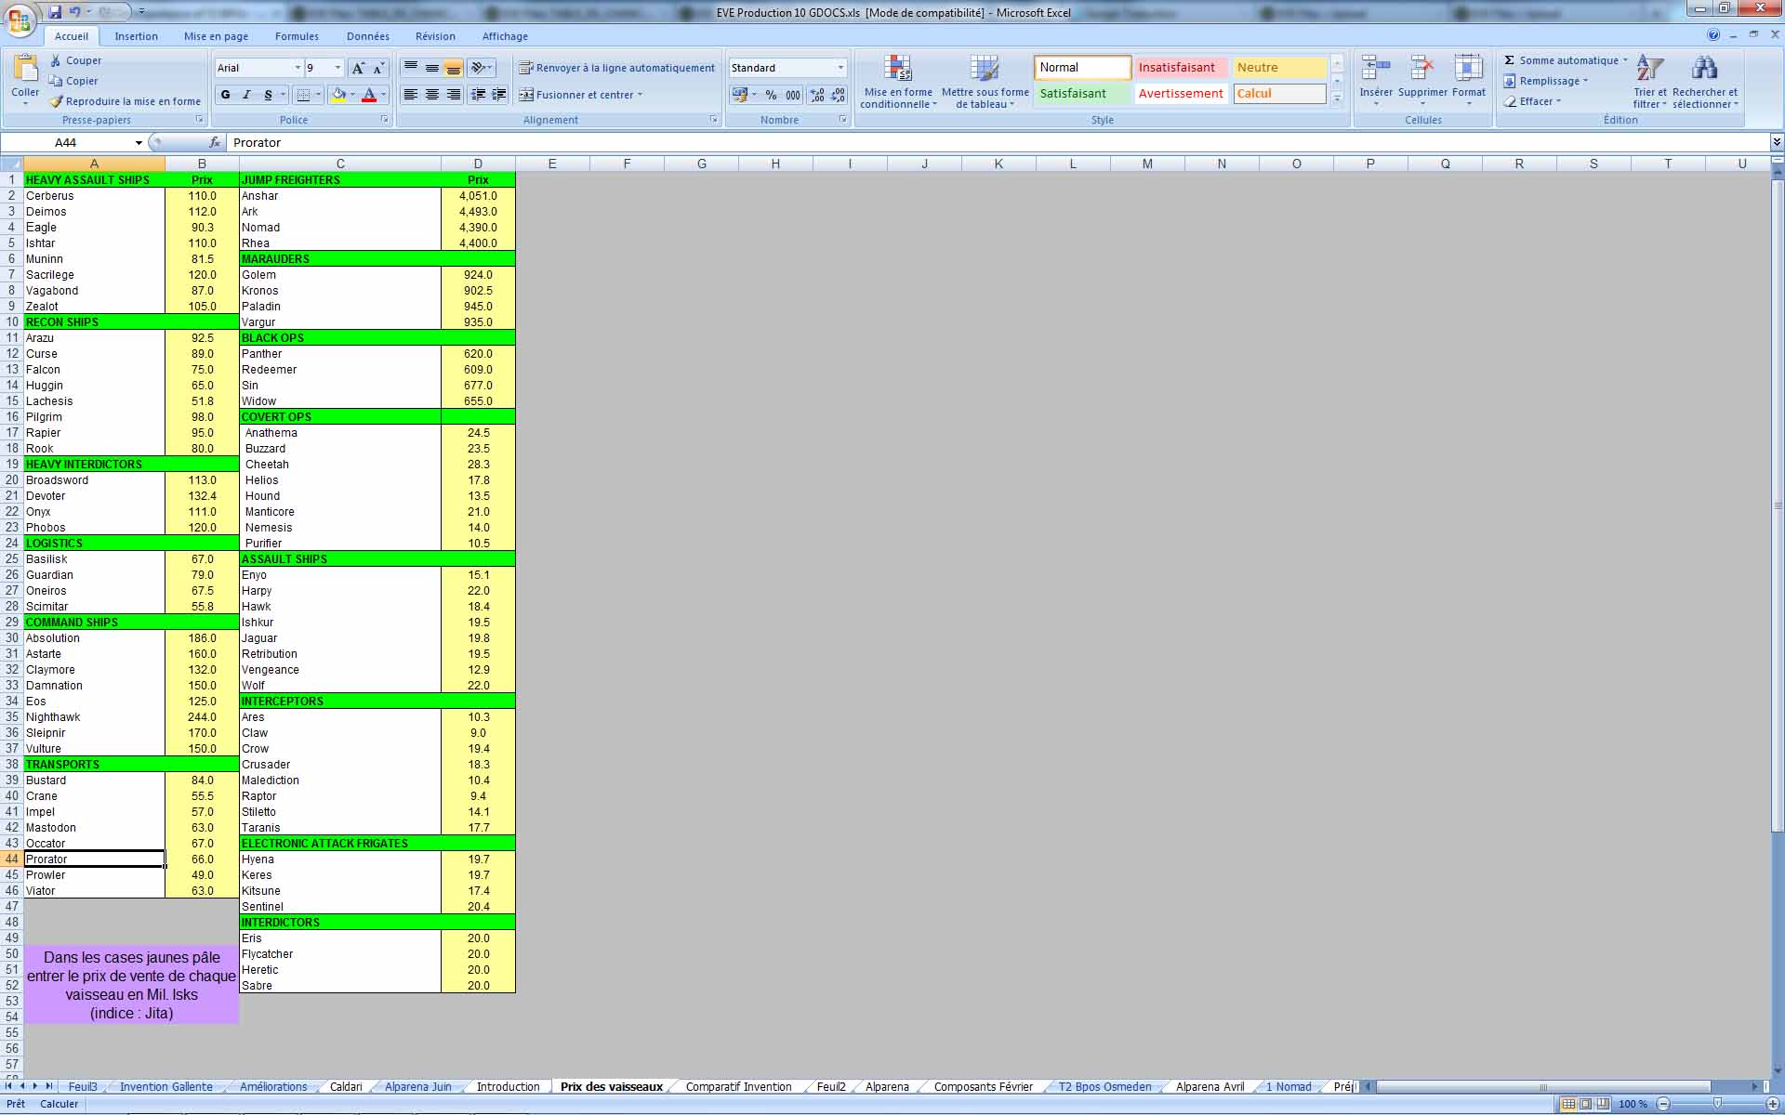Click the Somme automatique sigma icon

pos(1510,60)
